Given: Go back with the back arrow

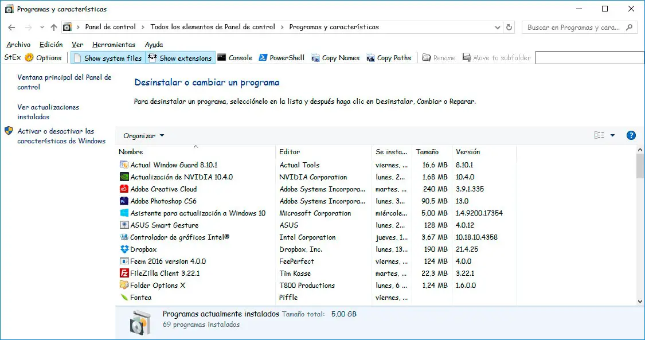Looking at the screenshot, I should 11,28.
